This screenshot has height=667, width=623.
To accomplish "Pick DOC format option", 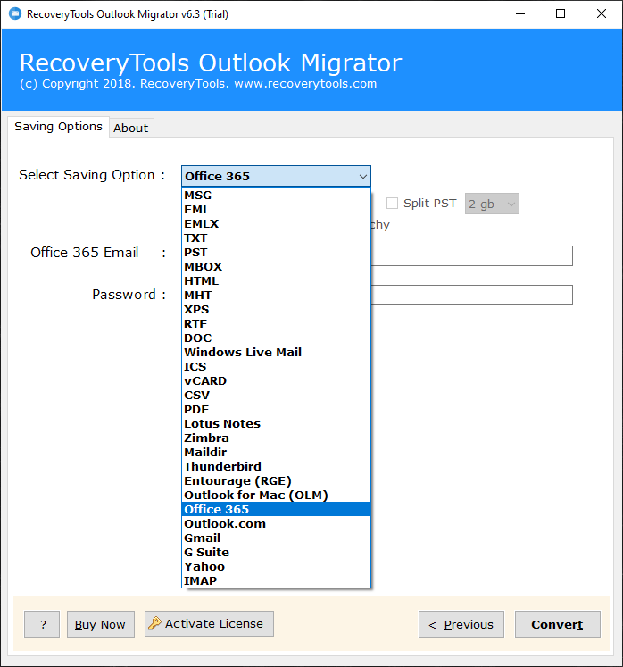I will 276,338.
